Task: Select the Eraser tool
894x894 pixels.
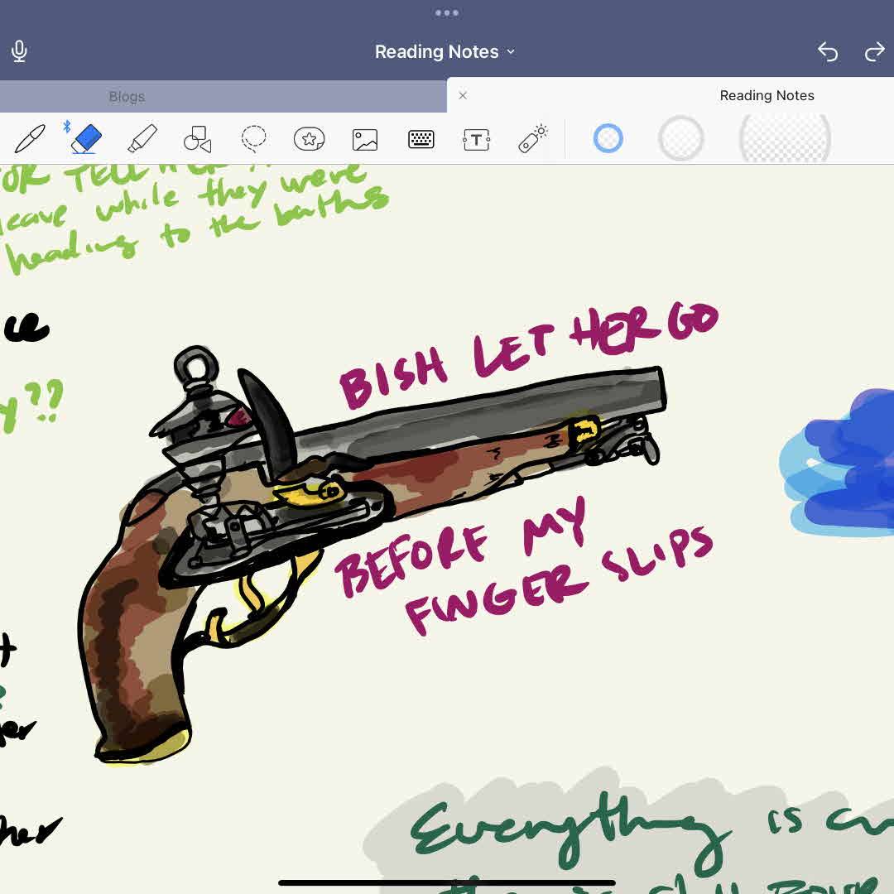Action: (x=85, y=139)
